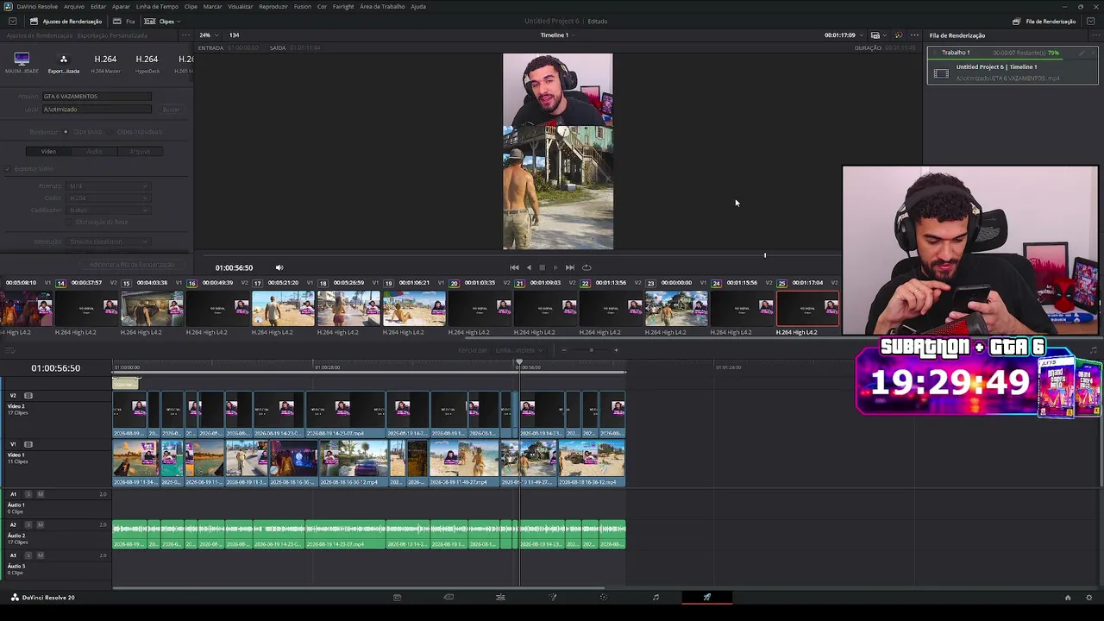1104x621 pixels.
Task: Click the timeline zoom slider
Action: coord(591,350)
